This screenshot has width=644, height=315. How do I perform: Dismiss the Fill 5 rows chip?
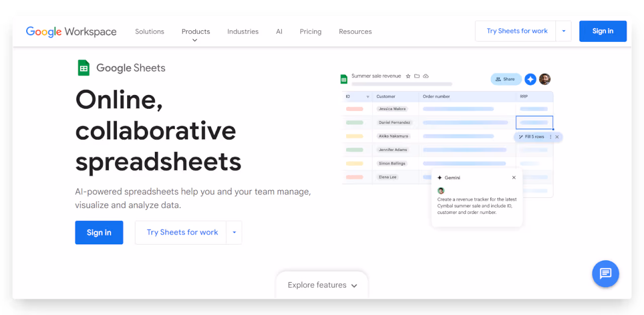click(x=557, y=137)
